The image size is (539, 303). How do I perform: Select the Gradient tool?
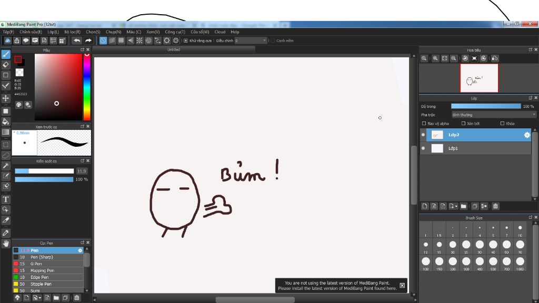6,132
